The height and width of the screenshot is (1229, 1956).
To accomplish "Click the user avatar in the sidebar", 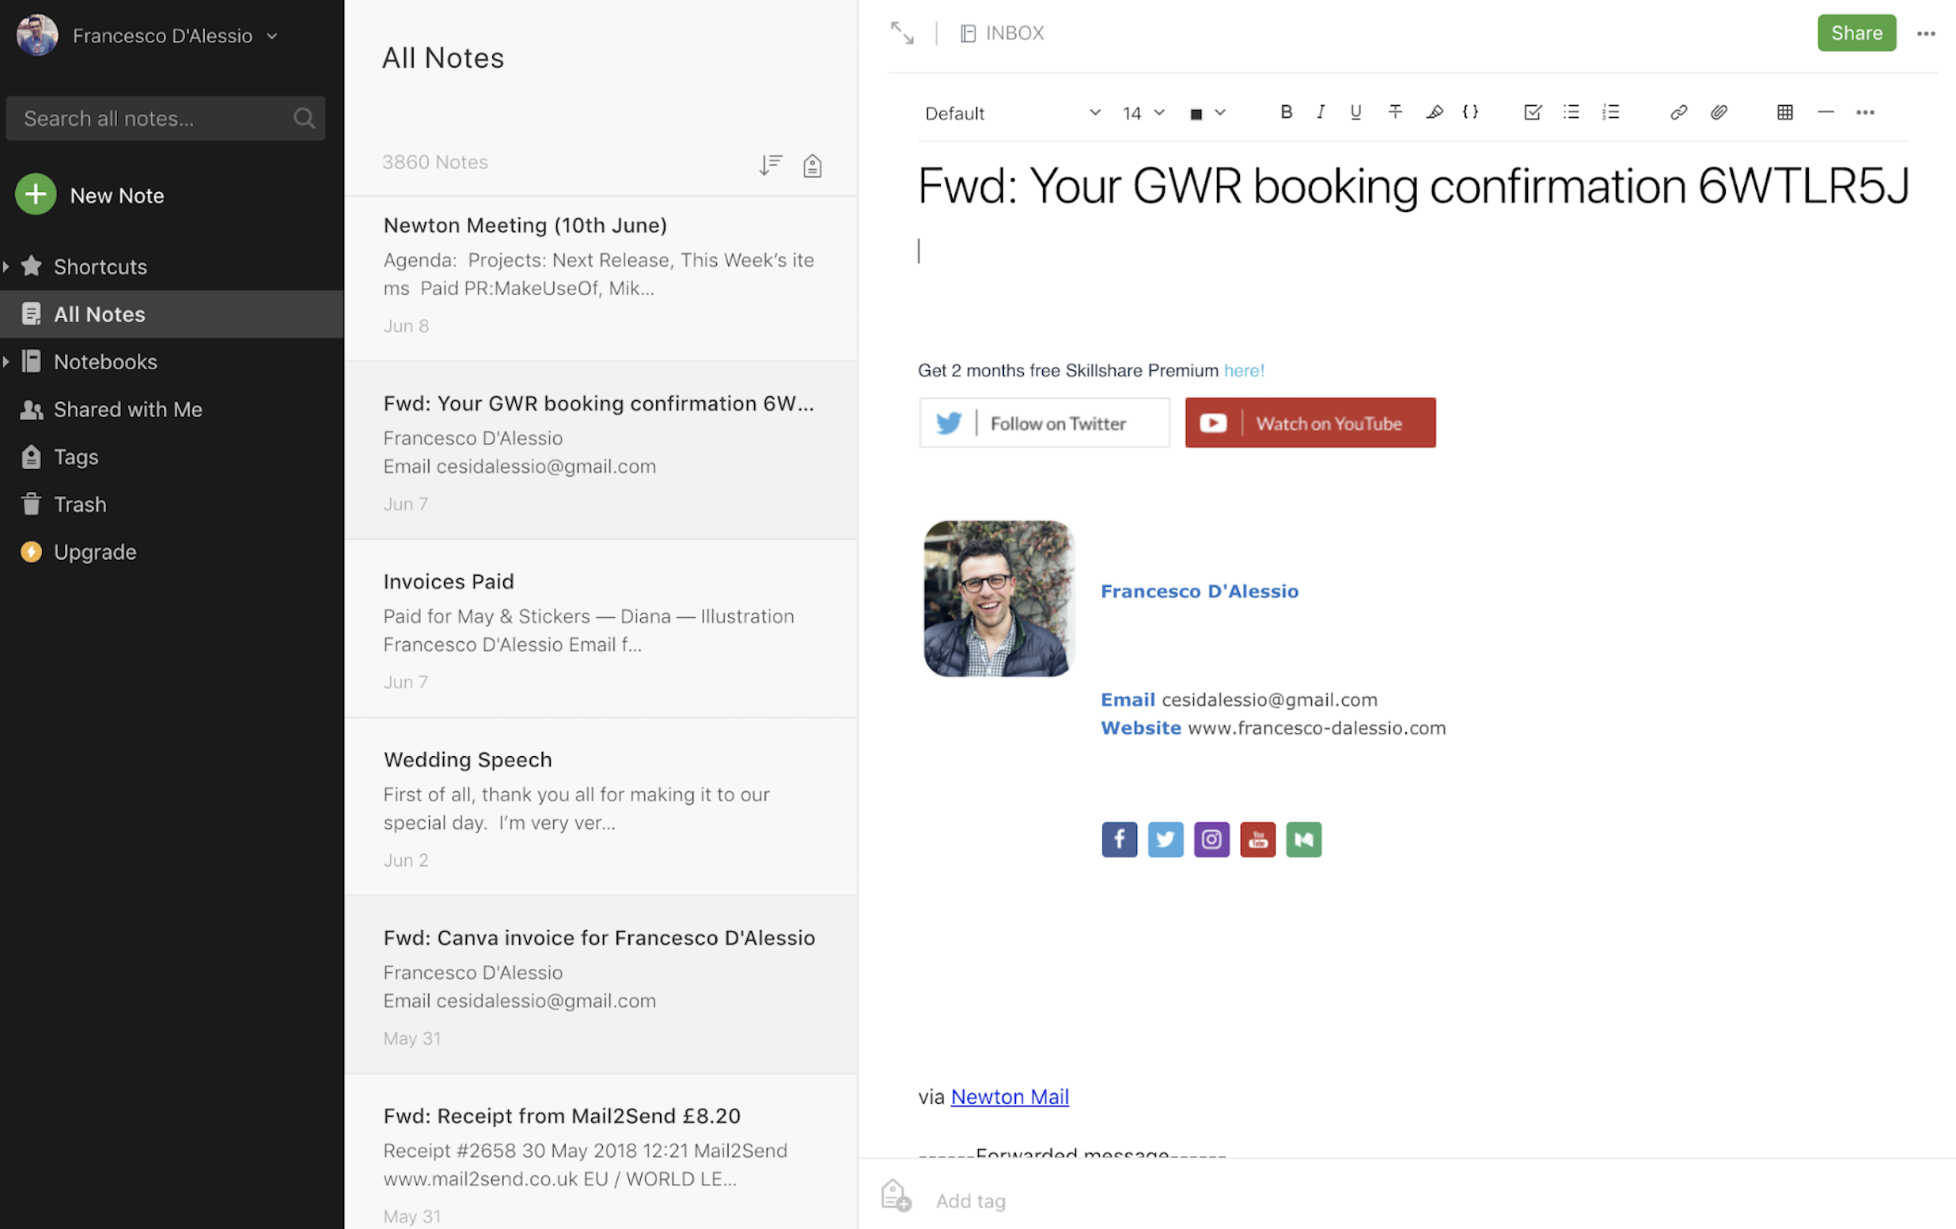I will click(x=37, y=36).
